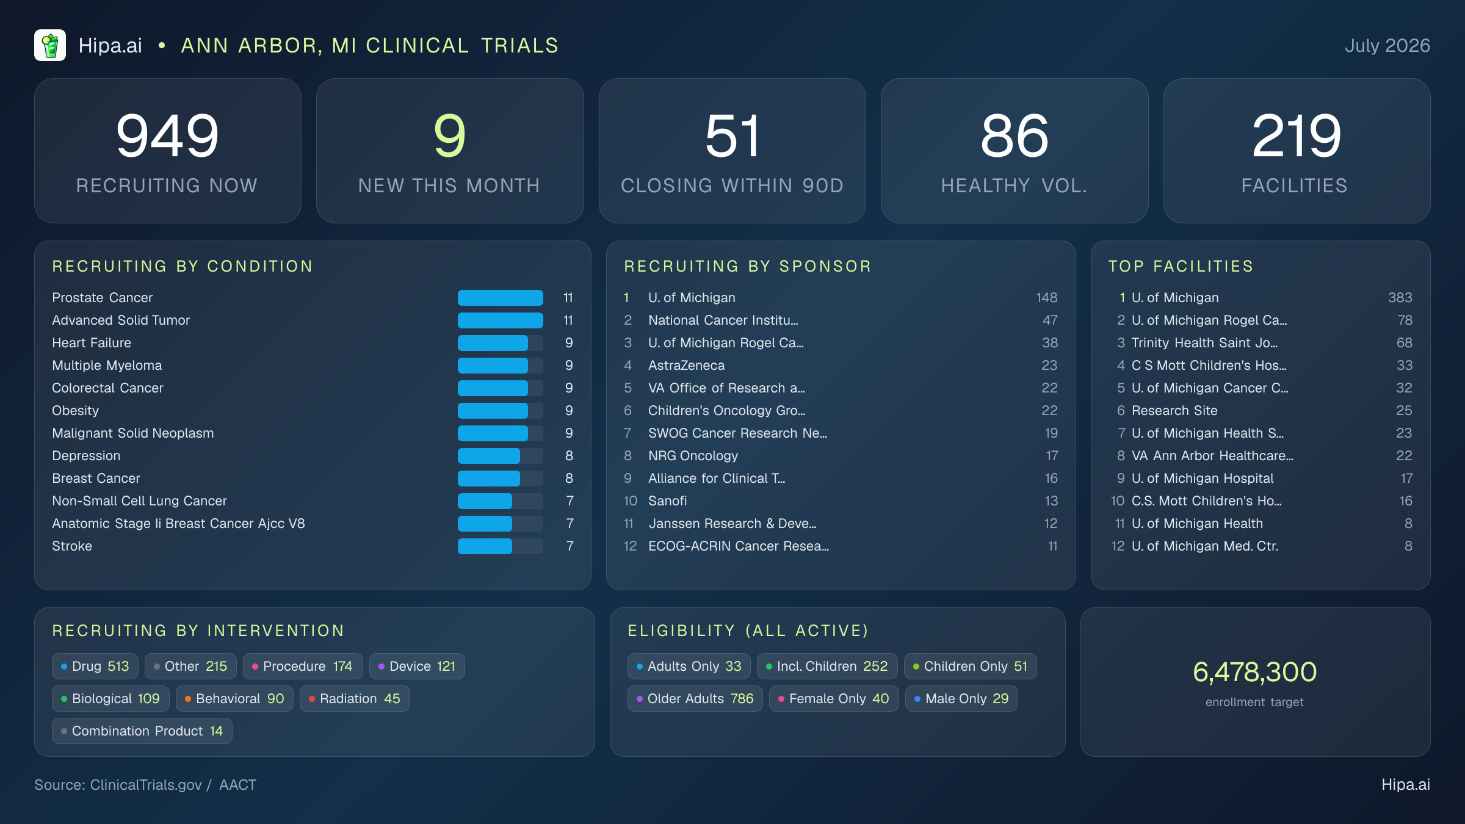1465x824 pixels.
Task: Open the 949 Recruiting Now card
Action: coord(168,151)
